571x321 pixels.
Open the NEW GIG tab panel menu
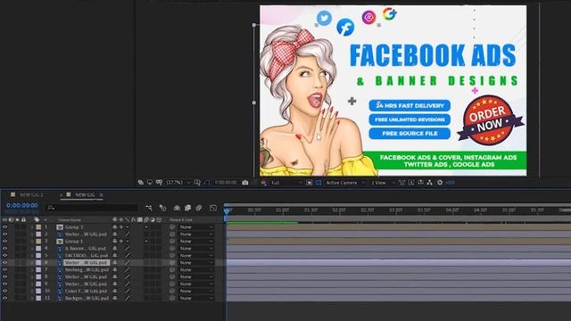[101, 195]
